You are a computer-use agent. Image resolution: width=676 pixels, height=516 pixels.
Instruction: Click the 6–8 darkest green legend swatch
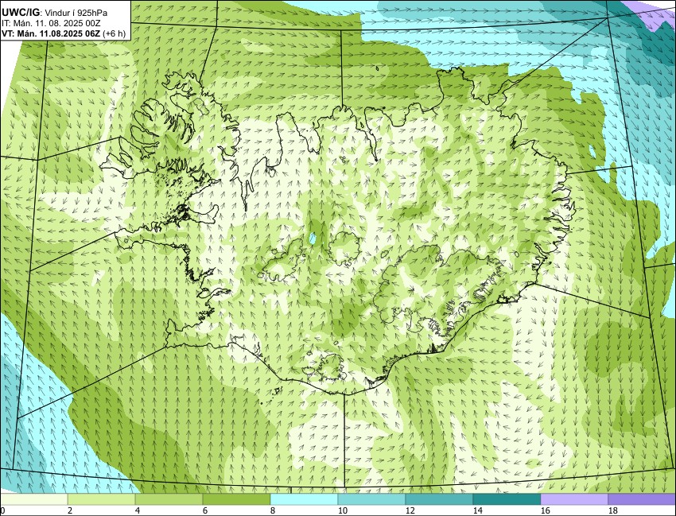[x=236, y=499]
